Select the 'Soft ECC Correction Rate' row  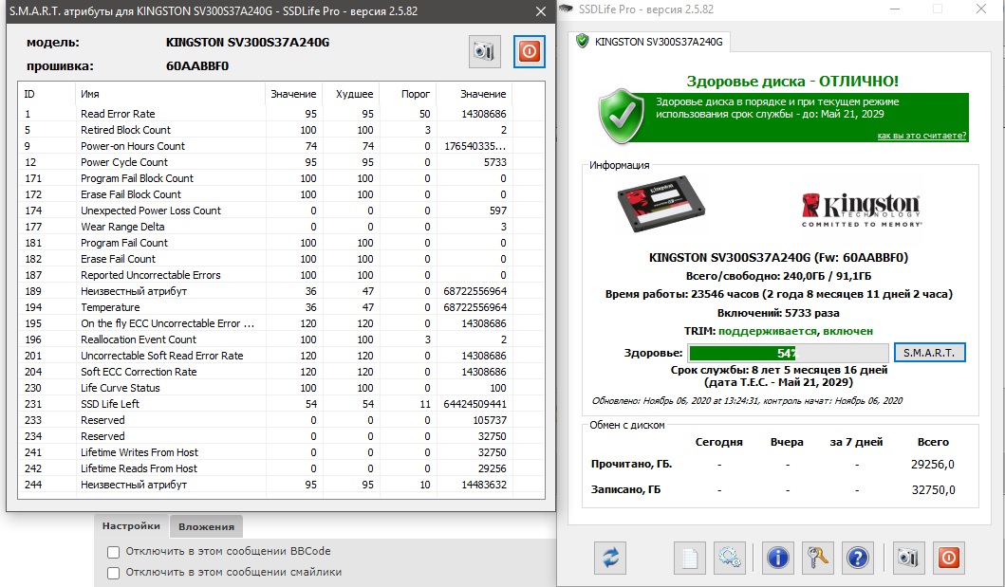pos(281,372)
